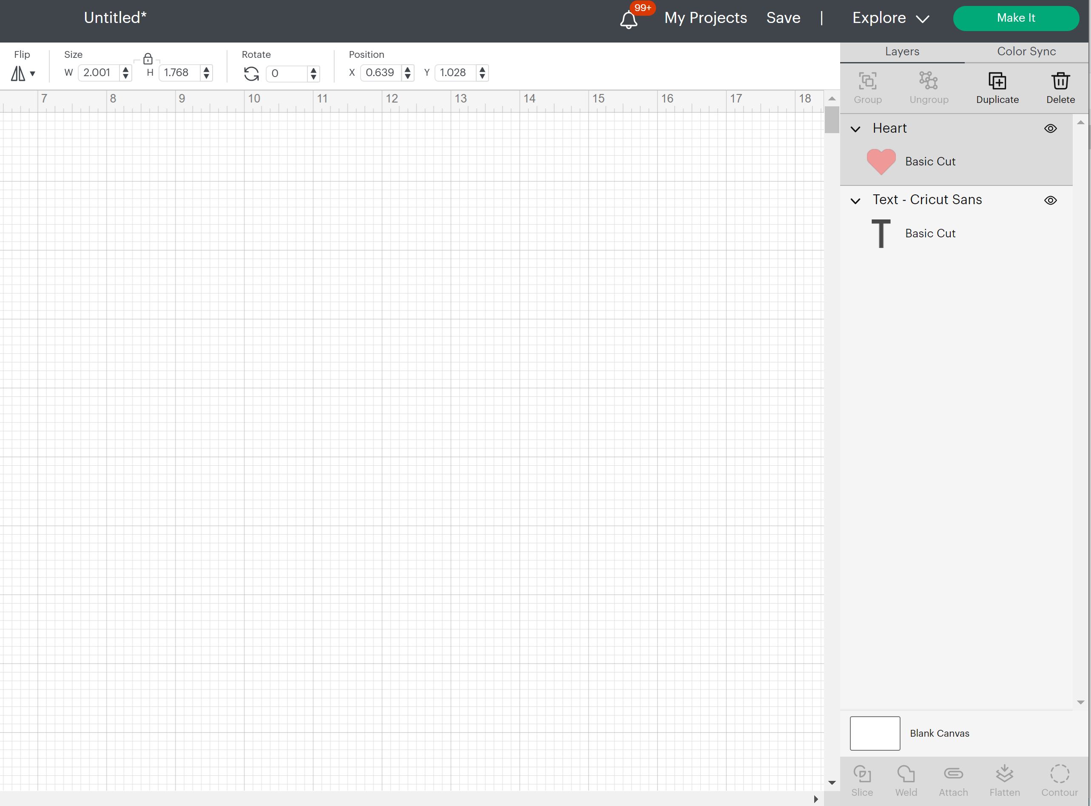Click the Group icon
Viewport: 1091px width, 806px height.
(x=868, y=88)
